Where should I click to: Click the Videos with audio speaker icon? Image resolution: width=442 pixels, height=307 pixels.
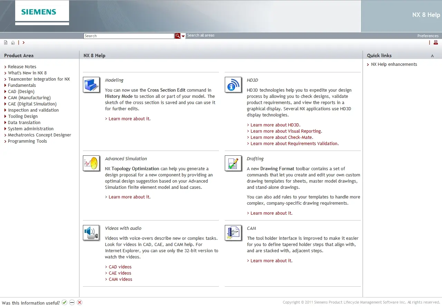91,233
